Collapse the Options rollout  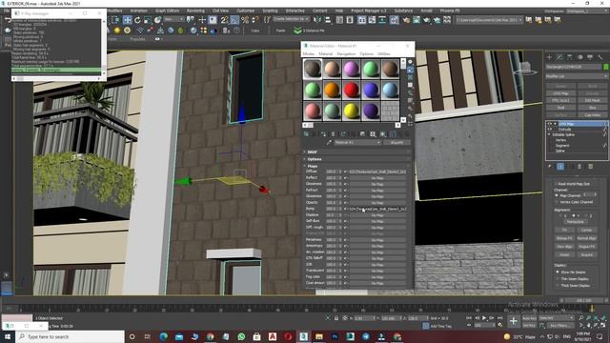[357, 159]
